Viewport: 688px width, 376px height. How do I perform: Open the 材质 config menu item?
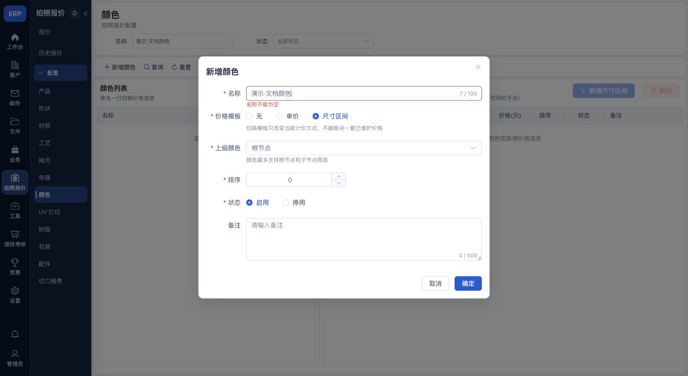(x=61, y=125)
